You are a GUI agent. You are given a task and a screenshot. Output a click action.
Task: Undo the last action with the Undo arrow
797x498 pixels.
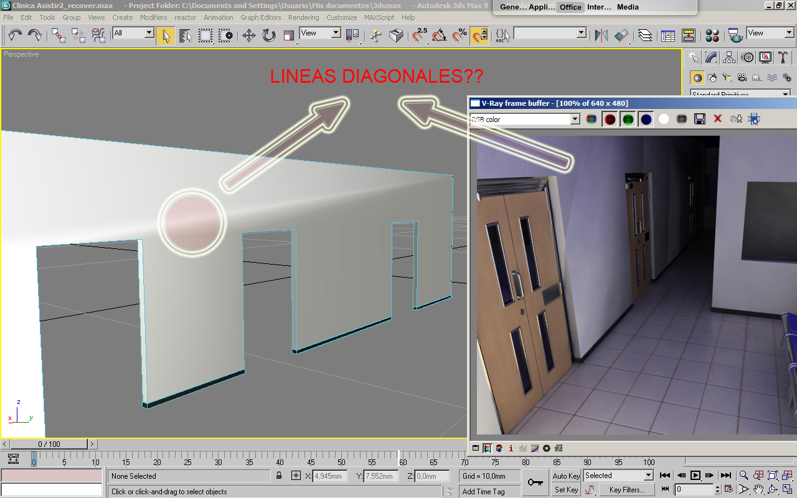point(15,35)
